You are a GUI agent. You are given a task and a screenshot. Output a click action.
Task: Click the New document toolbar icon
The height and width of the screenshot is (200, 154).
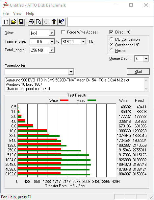pyautogui.click(x=6, y=22)
